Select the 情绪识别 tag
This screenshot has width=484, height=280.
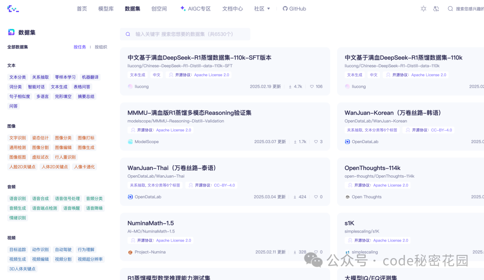pyautogui.click(x=17, y=218)
